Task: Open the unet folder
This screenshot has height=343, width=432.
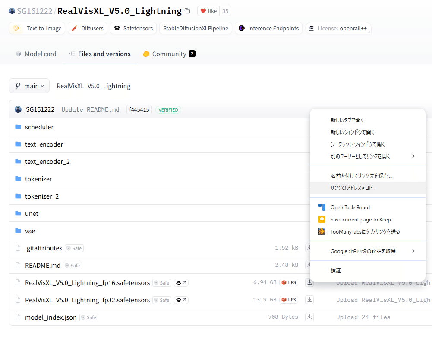Action: pyautogui.click(x=32, y=214)
